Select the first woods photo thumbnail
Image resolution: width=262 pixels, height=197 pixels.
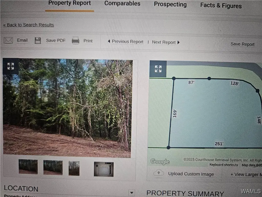point(28,166)
